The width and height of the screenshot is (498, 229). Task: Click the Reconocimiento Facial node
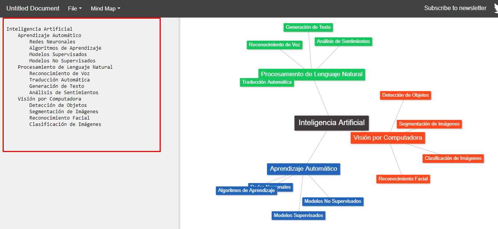[x=403, y=179]
